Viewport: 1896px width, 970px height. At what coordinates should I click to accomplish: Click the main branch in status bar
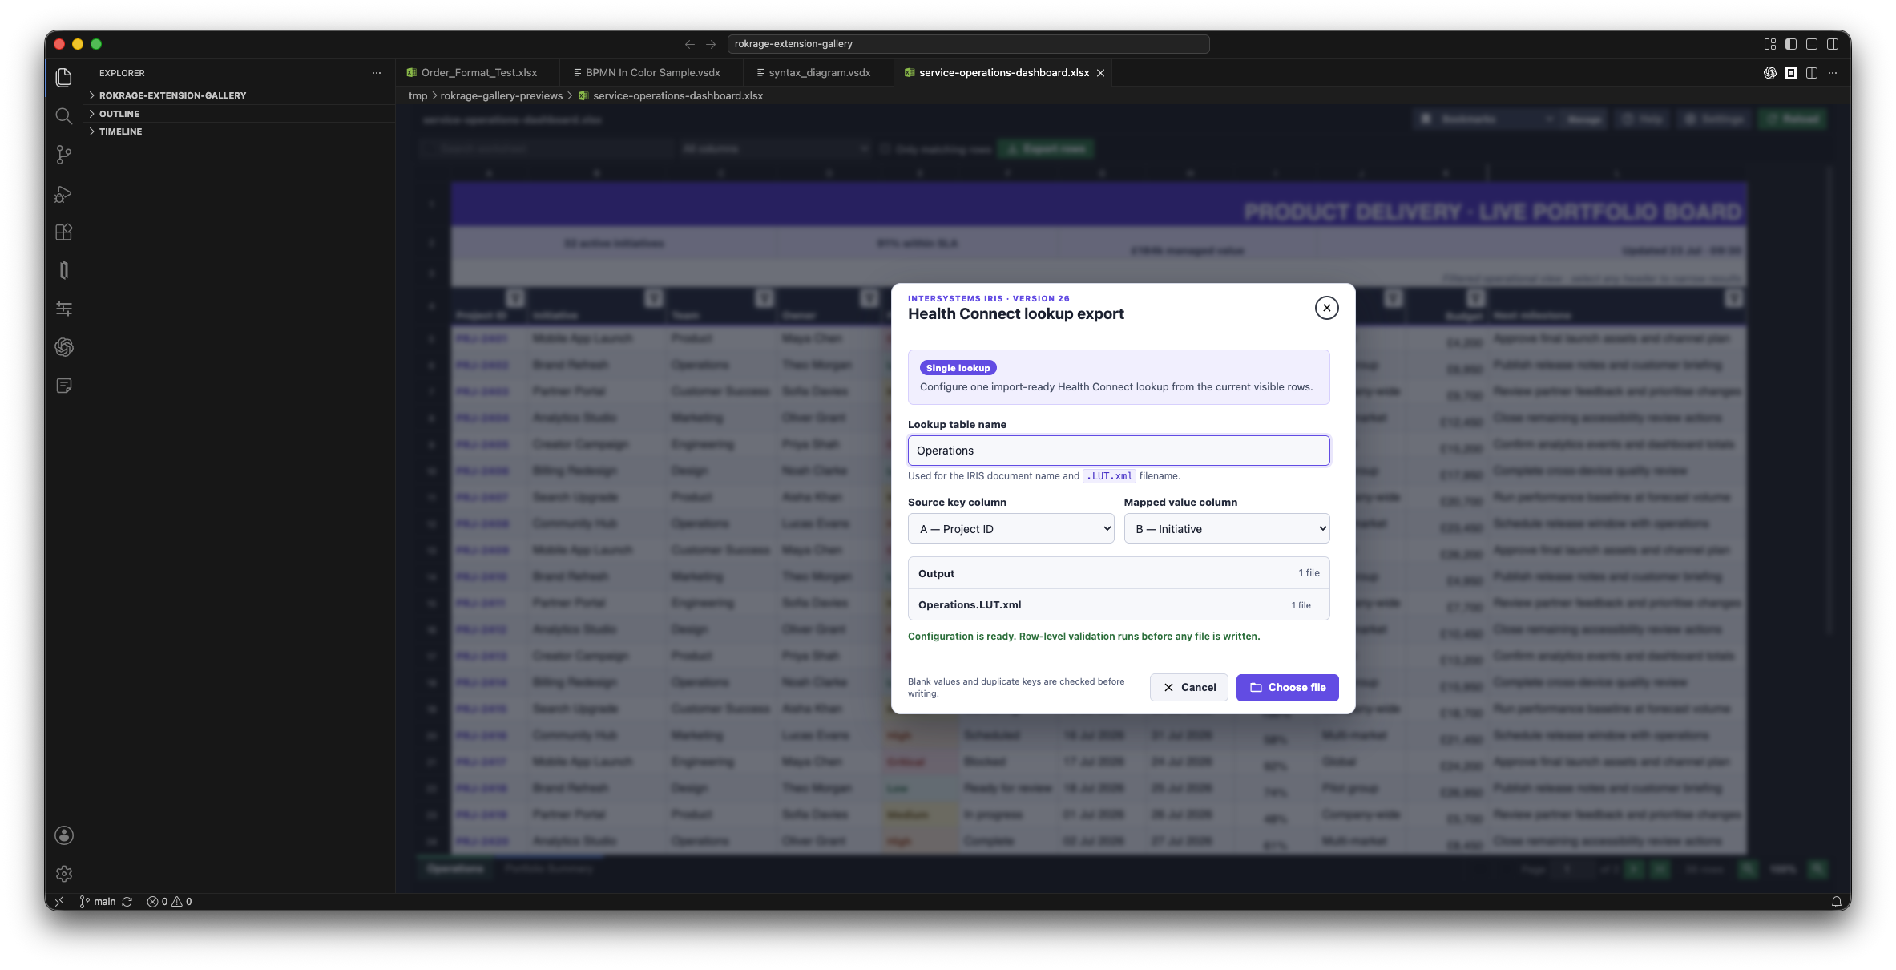pos(98,902)
